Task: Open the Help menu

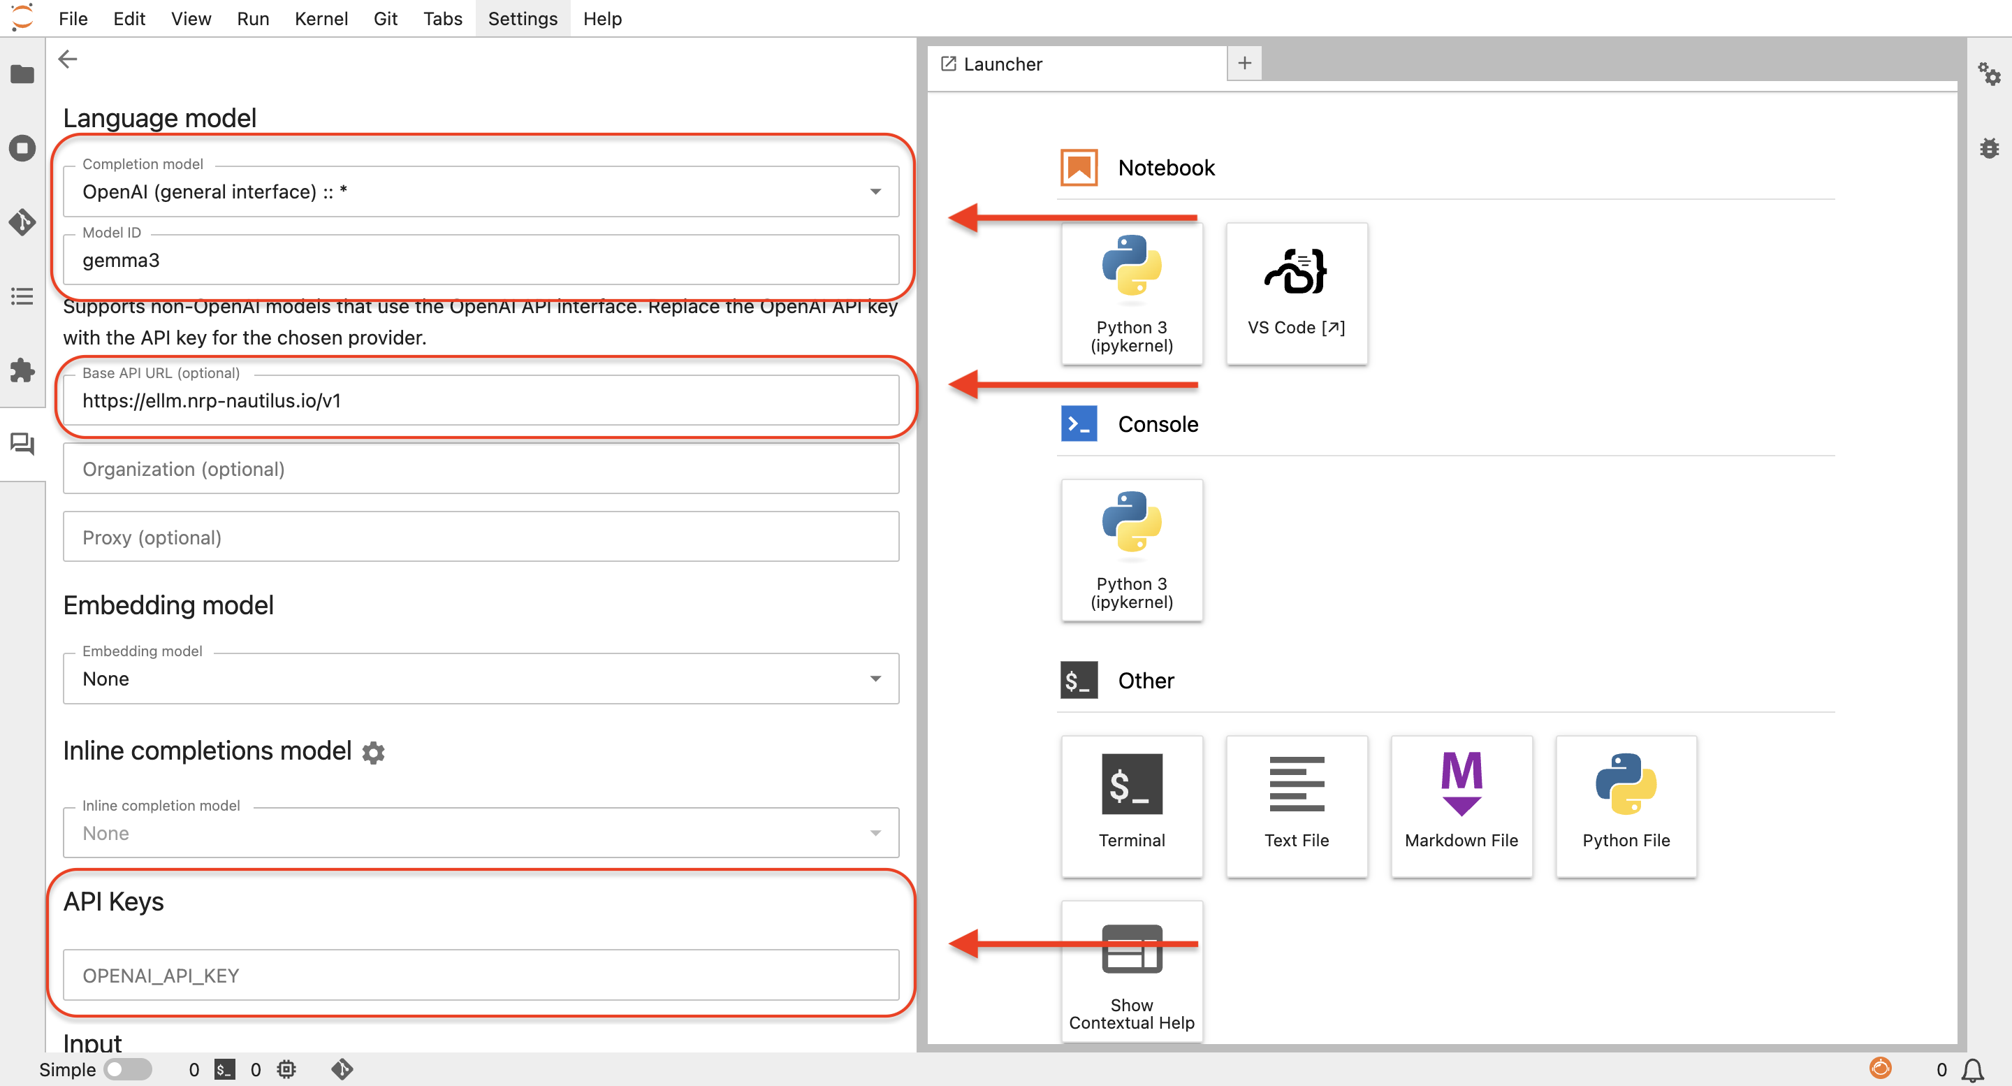Action: pos(602,19)
